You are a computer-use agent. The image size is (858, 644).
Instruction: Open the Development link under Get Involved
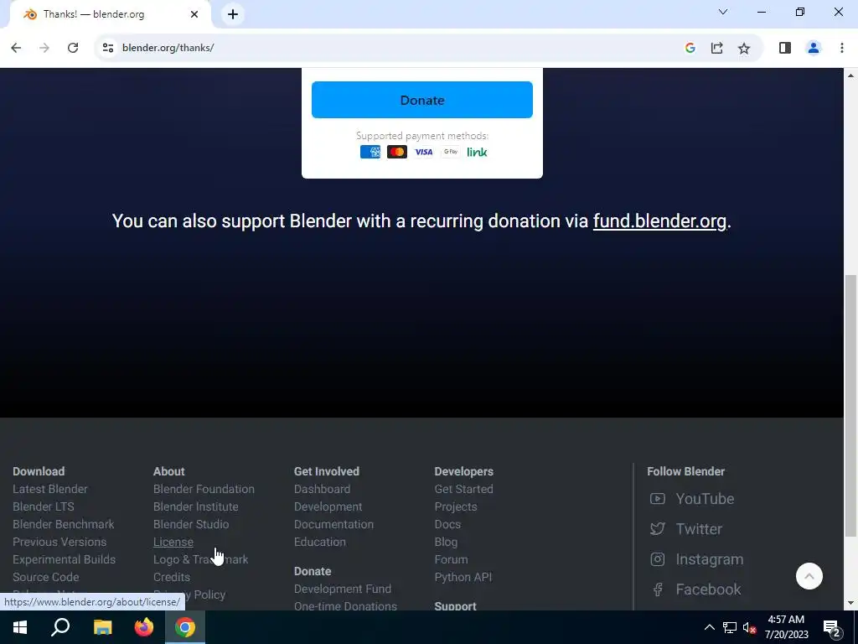[328, 506]
